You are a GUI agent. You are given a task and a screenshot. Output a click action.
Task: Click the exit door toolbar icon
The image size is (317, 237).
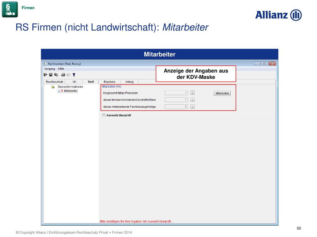(45, 75)
